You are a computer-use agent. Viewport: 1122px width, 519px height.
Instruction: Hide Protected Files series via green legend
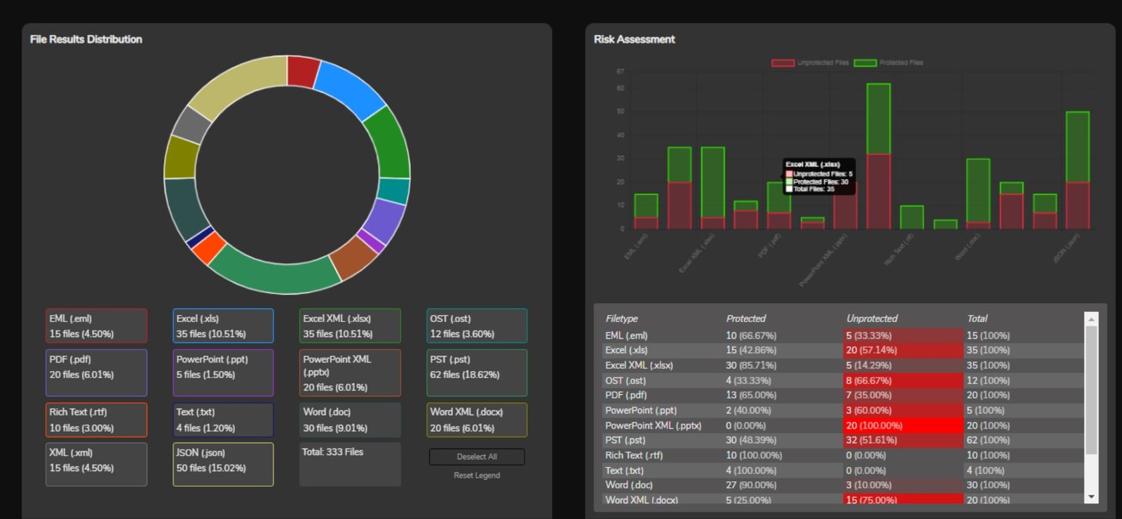pyautogui.click(x=888, y=63)
